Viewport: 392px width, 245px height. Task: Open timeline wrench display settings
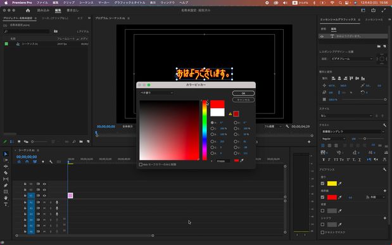click(51, 162)
